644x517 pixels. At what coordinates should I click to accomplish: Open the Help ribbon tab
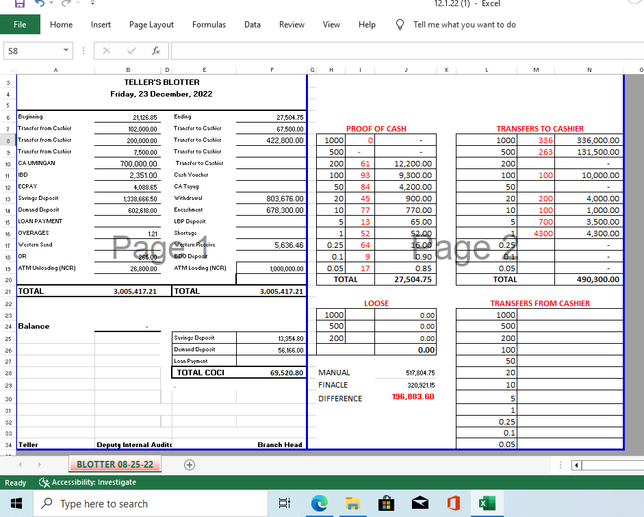(x=367, y=25)
